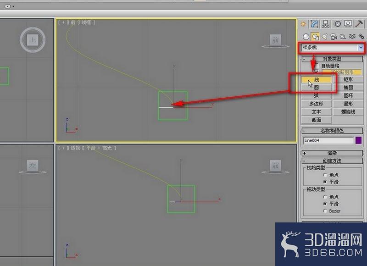
Task: Collapse the 创建方法 rollout
Action: coord(332,161)
